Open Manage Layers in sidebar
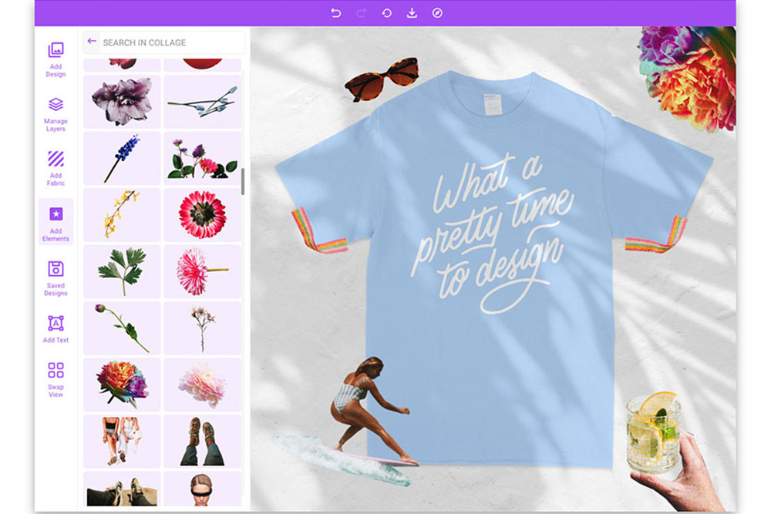This screenshot has height=514, width=771. [x=56, y=113]
